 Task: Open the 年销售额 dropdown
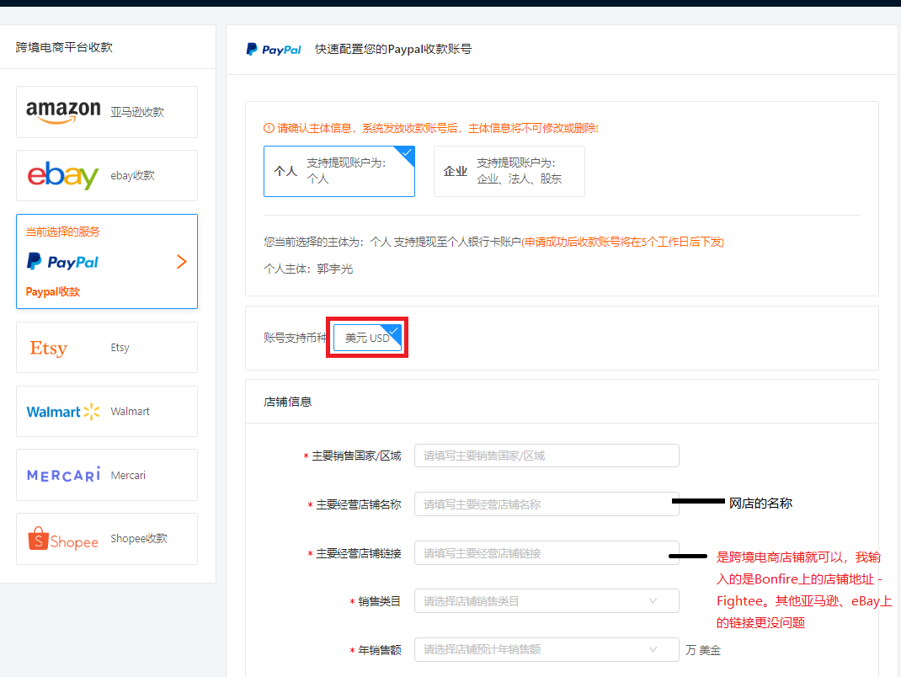[x=546, y=649]
